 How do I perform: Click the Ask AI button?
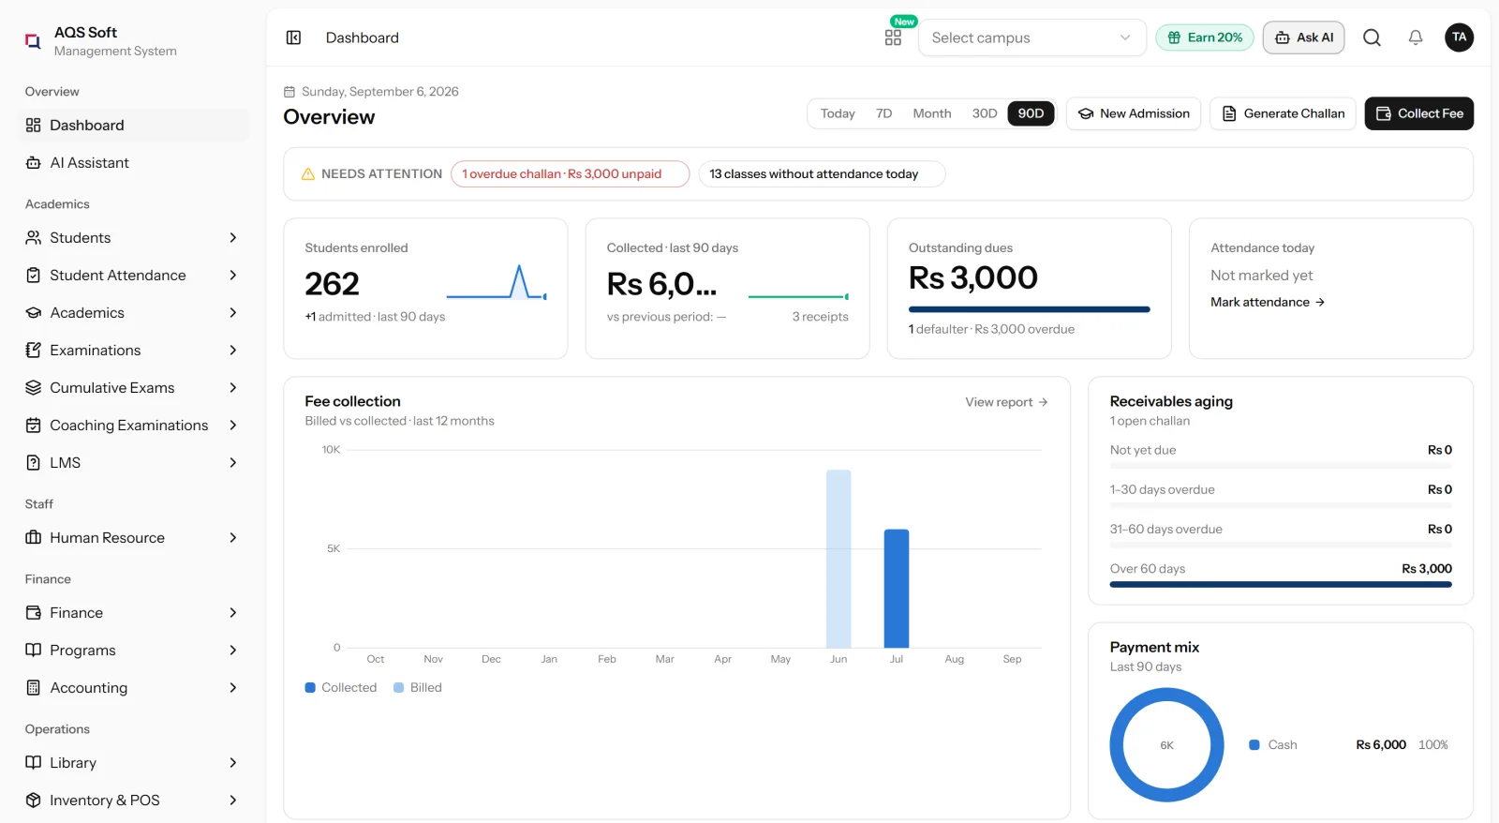click(x=1303, y=37)
